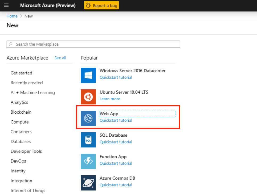Open the See all marketplace link
This screenshot has height=194, width=257.
pos(60,58)
